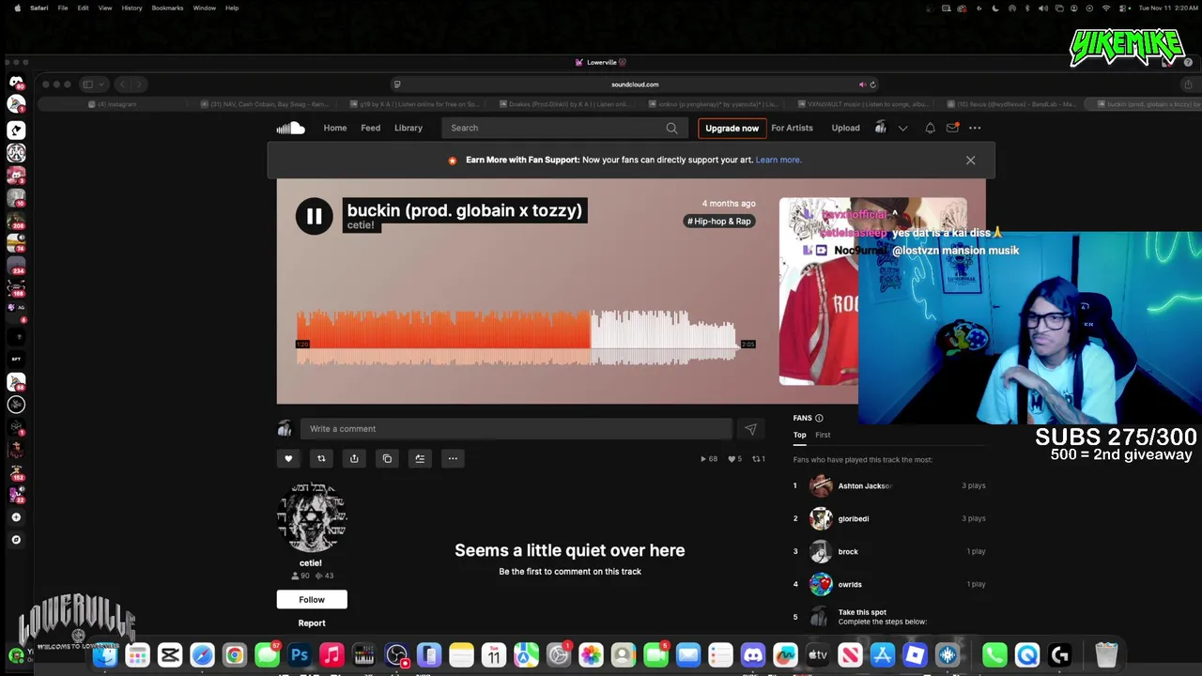Open Safari History menu
This screenshot has height=676, width=1202.
tap(131, 8)
